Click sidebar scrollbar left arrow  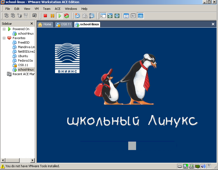coord(3,160)
